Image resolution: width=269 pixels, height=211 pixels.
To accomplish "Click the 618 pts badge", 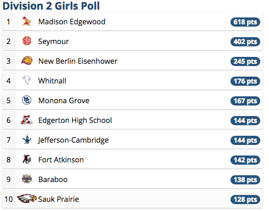I will point(245,22).
